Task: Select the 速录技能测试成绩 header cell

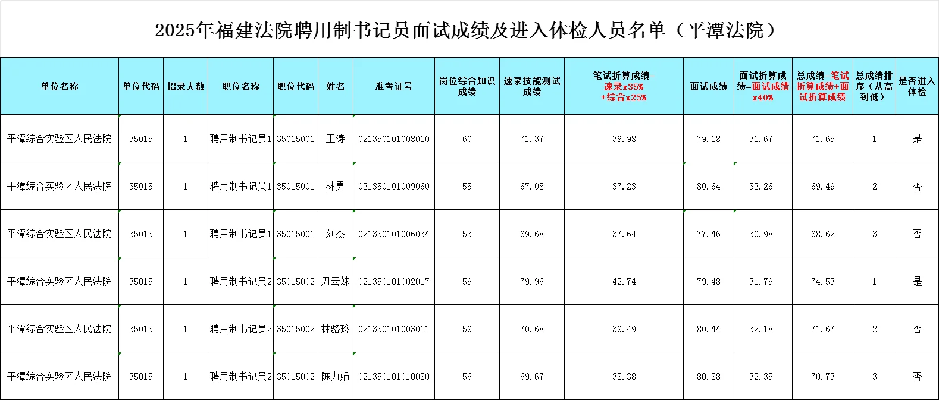Action: (532, 86)
